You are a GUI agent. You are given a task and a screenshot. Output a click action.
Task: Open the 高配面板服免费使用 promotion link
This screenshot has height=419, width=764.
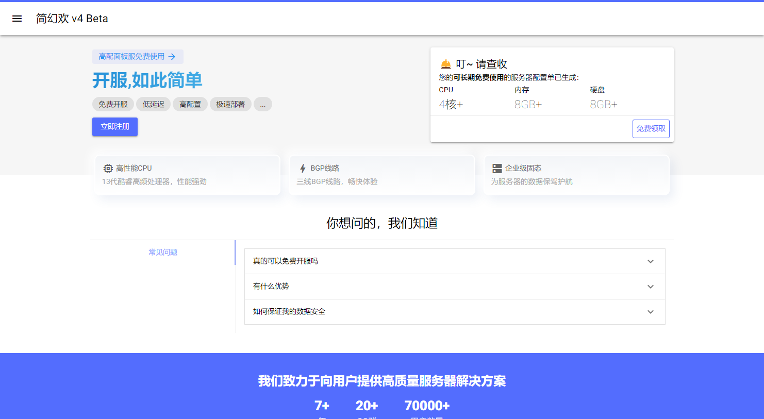pos(132,57)
